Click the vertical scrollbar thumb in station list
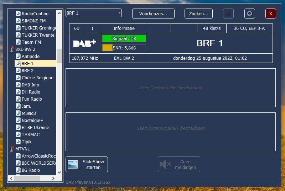 pyautogui.click(x=59, y=56)
